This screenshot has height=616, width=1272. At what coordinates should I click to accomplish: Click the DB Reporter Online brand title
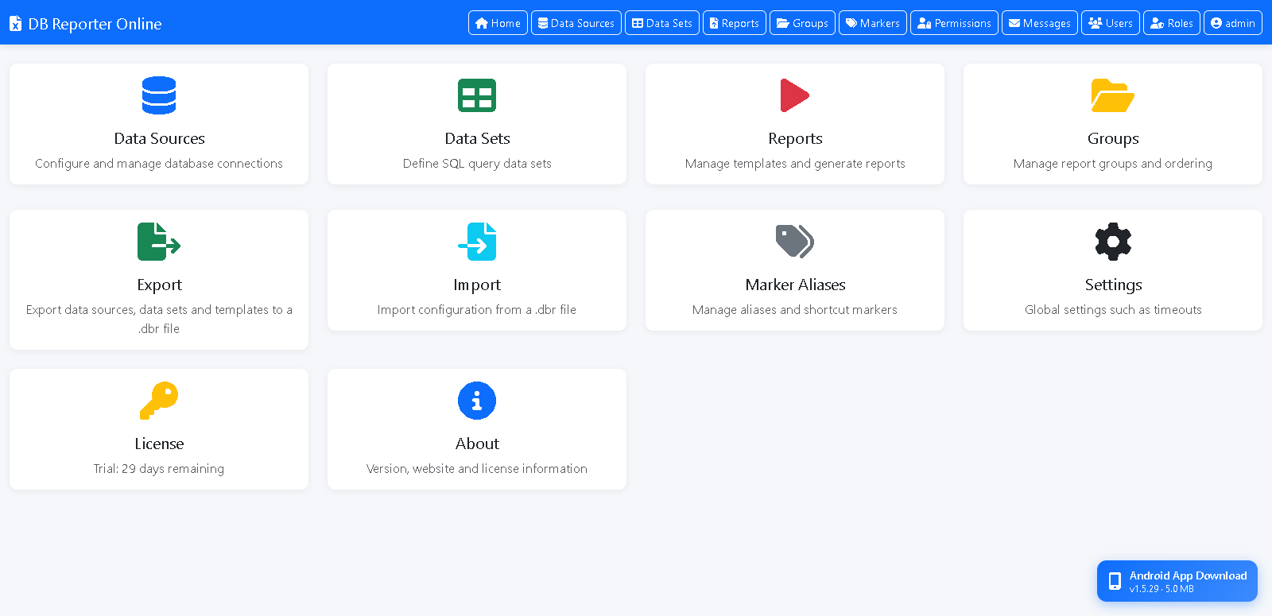(95, 24)
